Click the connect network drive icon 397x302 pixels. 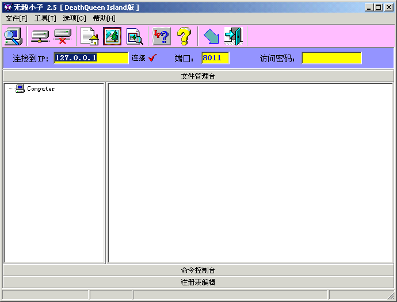(x=40, y=36)
